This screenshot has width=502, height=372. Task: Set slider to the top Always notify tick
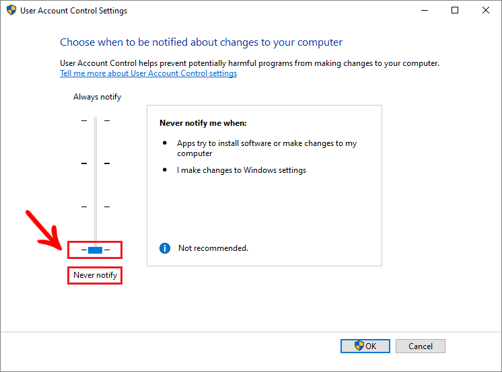[x=96, y=120]
